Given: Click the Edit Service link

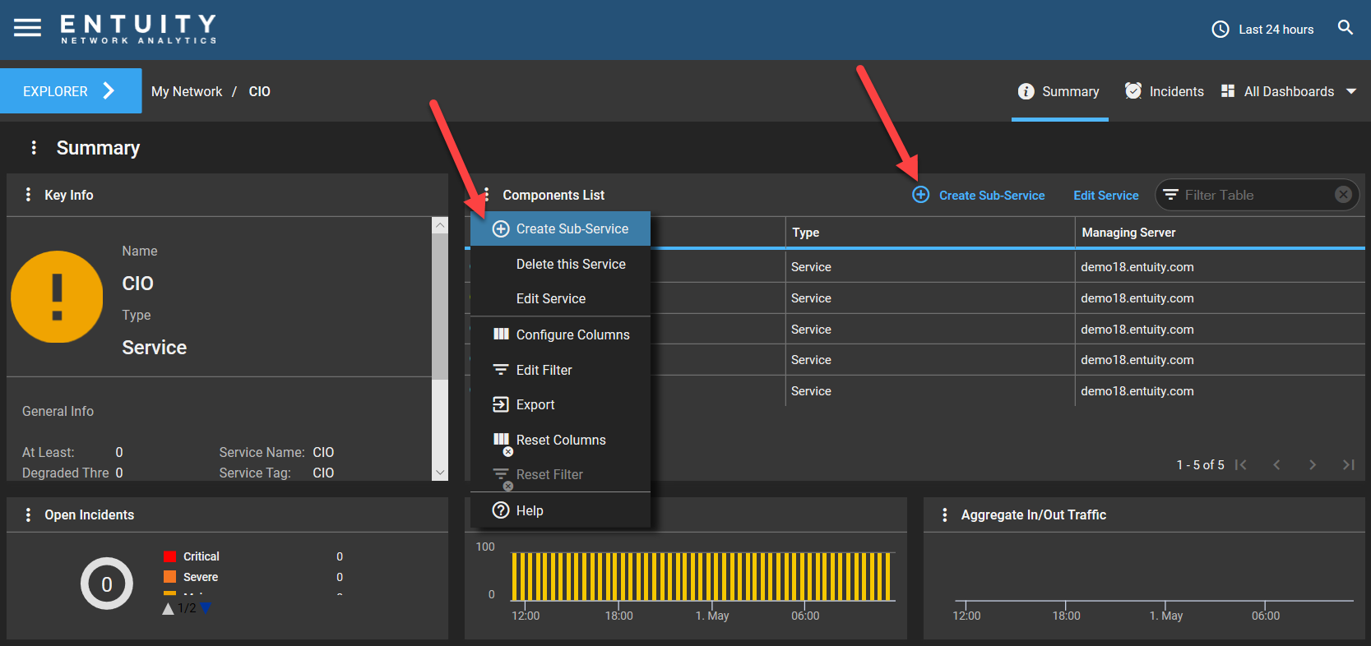Looking at the screenshot, I should point(1105,196).
